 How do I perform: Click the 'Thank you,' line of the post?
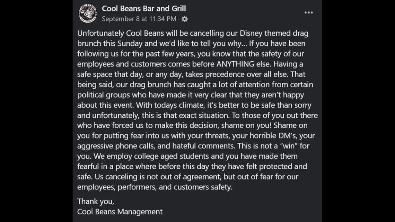pyautogui.click(x=96, y=201)
